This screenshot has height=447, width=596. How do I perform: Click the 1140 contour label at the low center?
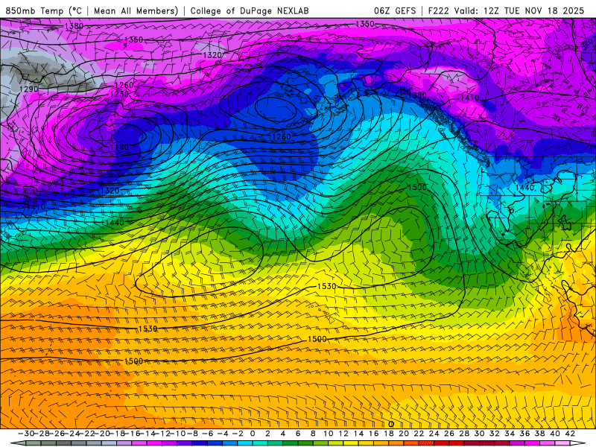coord(119,147)
